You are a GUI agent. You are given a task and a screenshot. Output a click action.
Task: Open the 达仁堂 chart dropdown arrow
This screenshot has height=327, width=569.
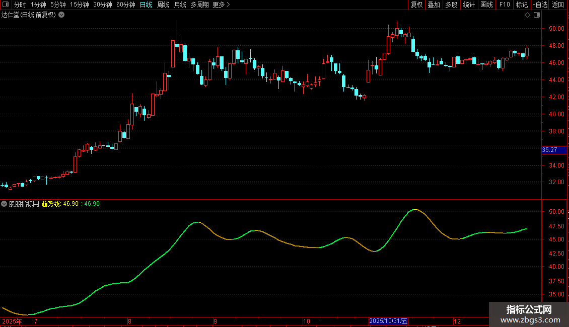coord(62,15)
